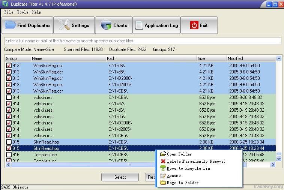The width and height of the screenshot is (284, 190).
Task: Click the 2432 Objects status bar text
Action: pos(15,187)
